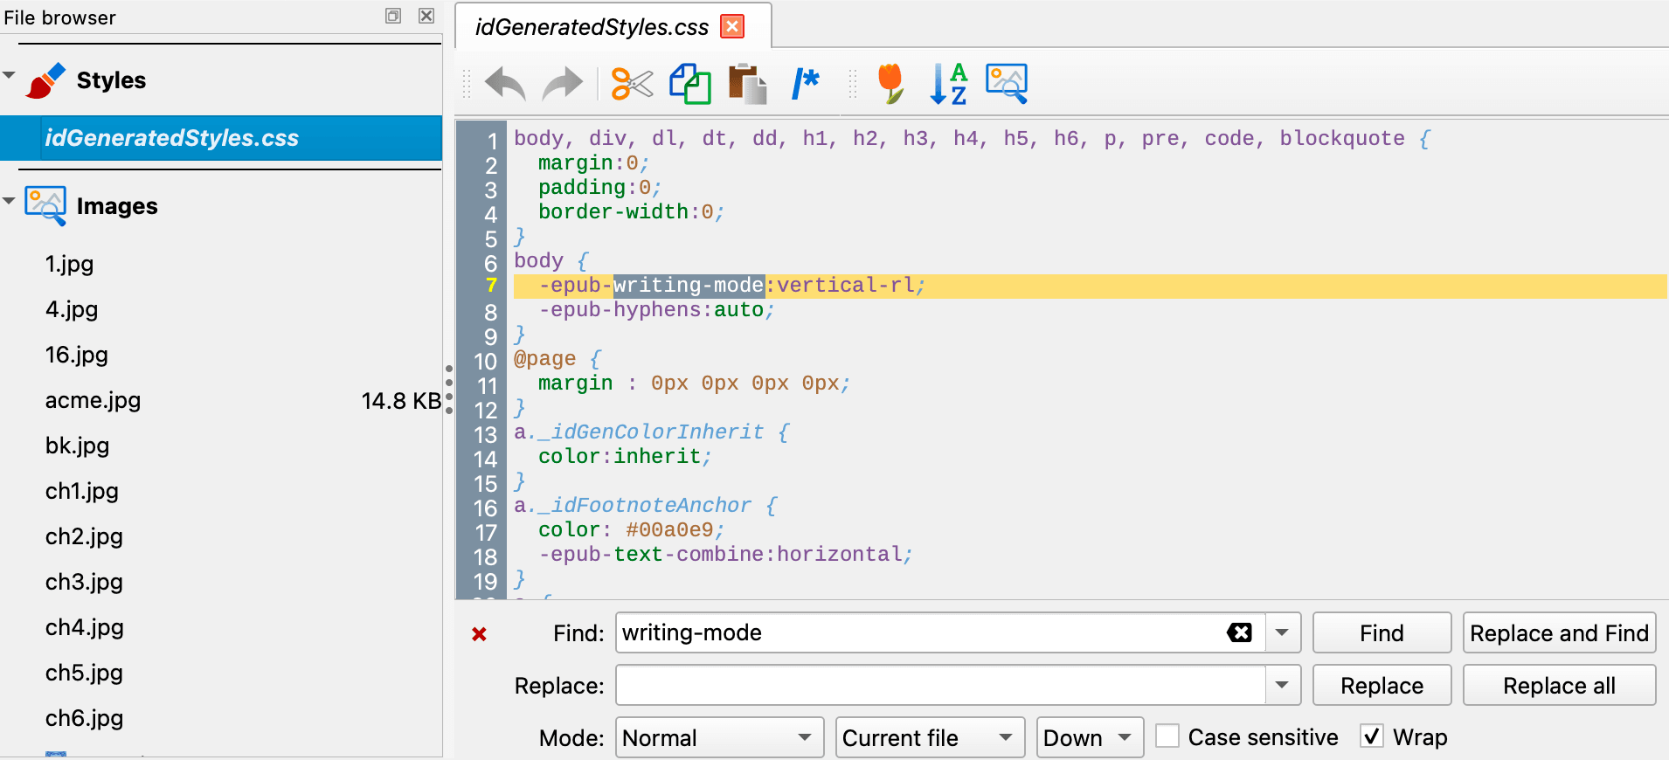Screen dimensions: 1669x760
Task: Click the Undo arrow in the toolbar
Action: point(505,84)
